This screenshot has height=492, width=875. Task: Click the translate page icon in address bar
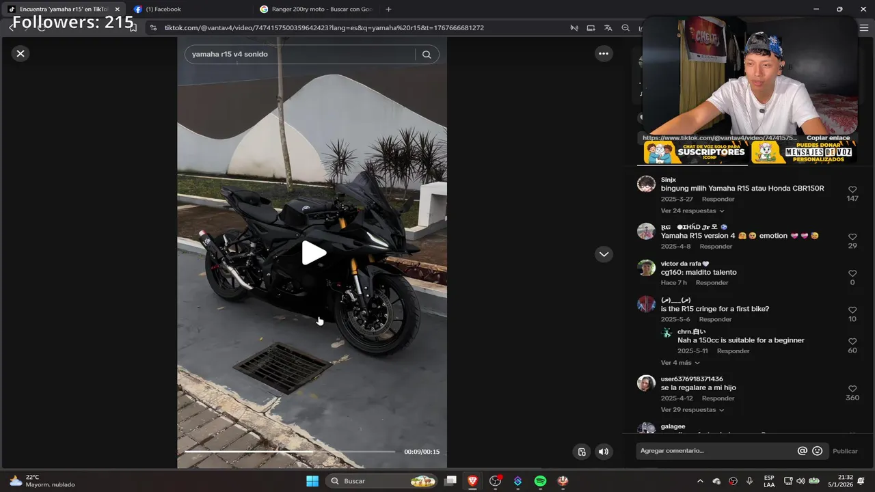pyautogui.click(x=608, y=28)
